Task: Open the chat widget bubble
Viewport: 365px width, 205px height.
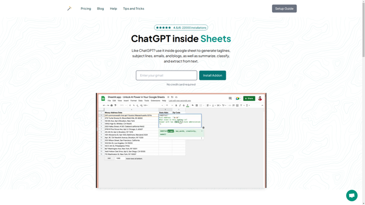Action: tap(352, 195)
